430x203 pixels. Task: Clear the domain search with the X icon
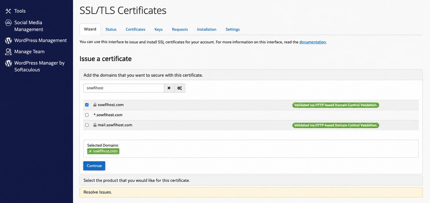(x=169, y=88)
